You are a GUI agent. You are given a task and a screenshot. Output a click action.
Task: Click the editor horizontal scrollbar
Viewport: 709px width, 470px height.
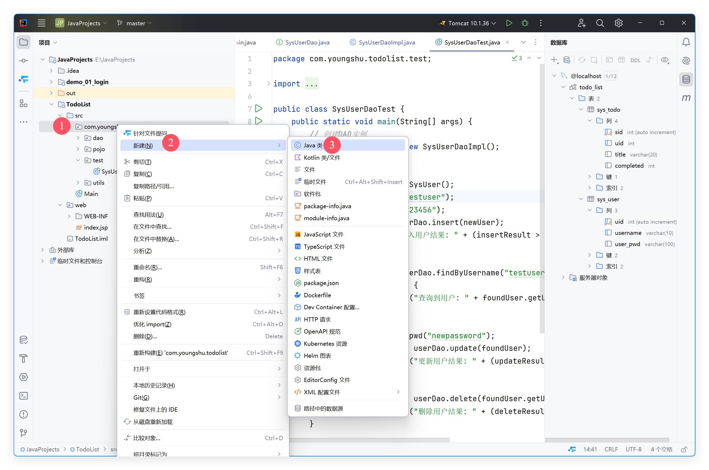tap(369, 440)
